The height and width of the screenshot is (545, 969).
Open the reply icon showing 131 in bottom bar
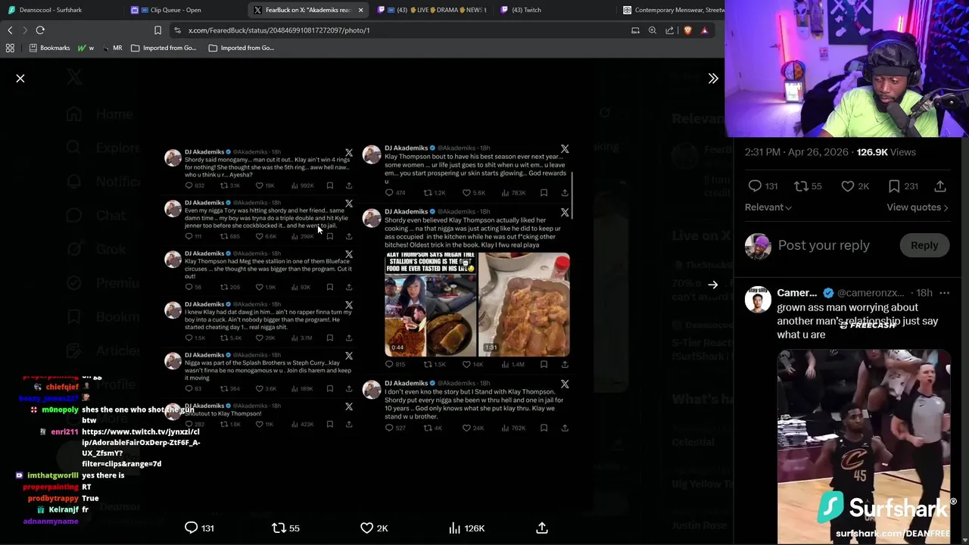click(x=200, y=528)
